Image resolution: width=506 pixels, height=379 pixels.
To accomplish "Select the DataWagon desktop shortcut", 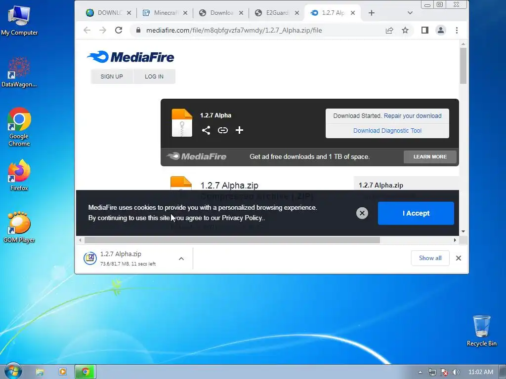I will [x=19, y=72].
